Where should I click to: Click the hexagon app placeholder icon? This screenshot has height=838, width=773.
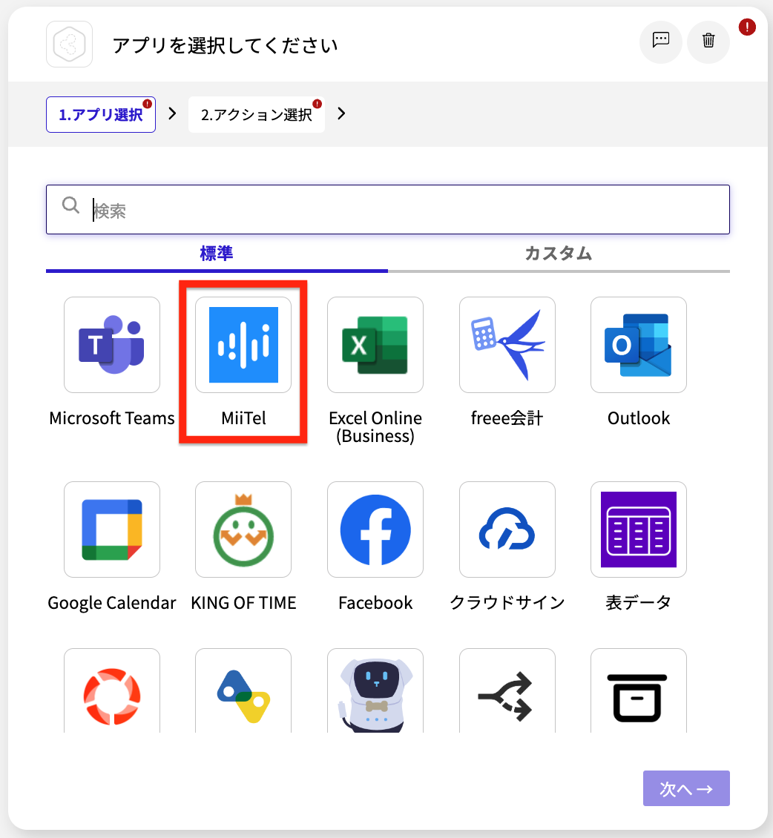click(70, 44)
